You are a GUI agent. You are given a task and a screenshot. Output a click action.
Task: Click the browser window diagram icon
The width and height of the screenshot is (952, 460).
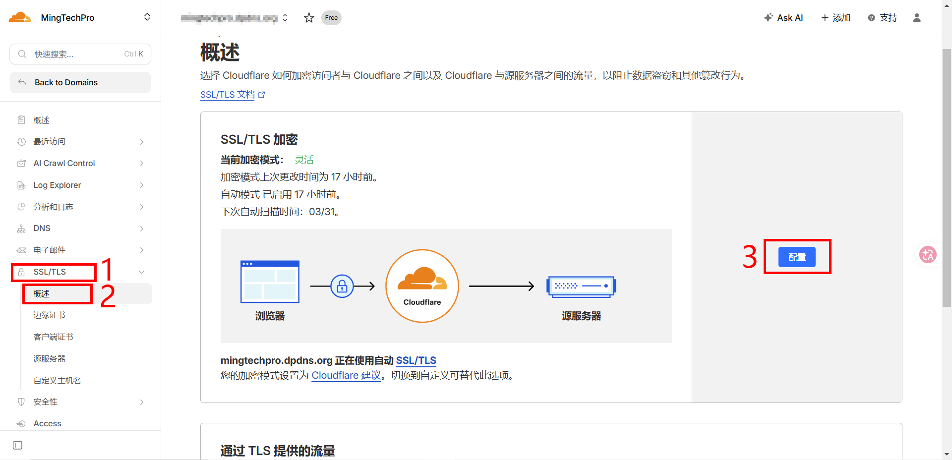click(270, 281)
